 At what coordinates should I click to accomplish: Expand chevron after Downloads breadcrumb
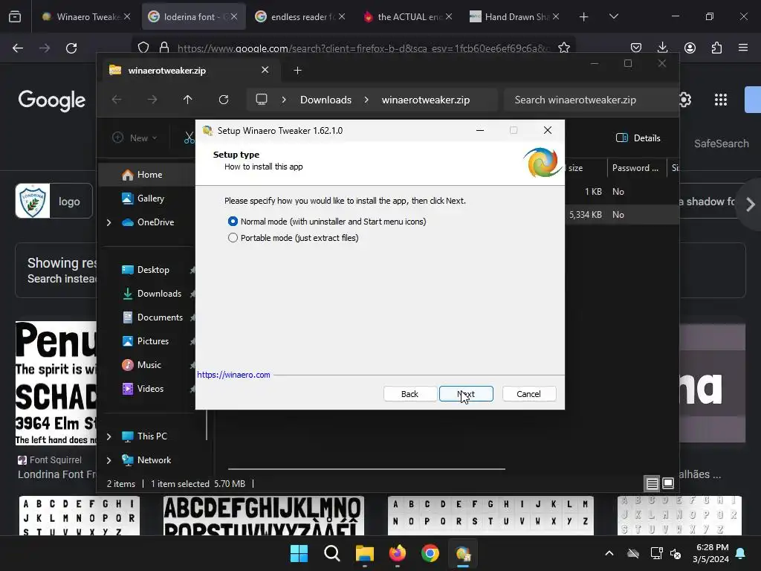tap(366, 100)
